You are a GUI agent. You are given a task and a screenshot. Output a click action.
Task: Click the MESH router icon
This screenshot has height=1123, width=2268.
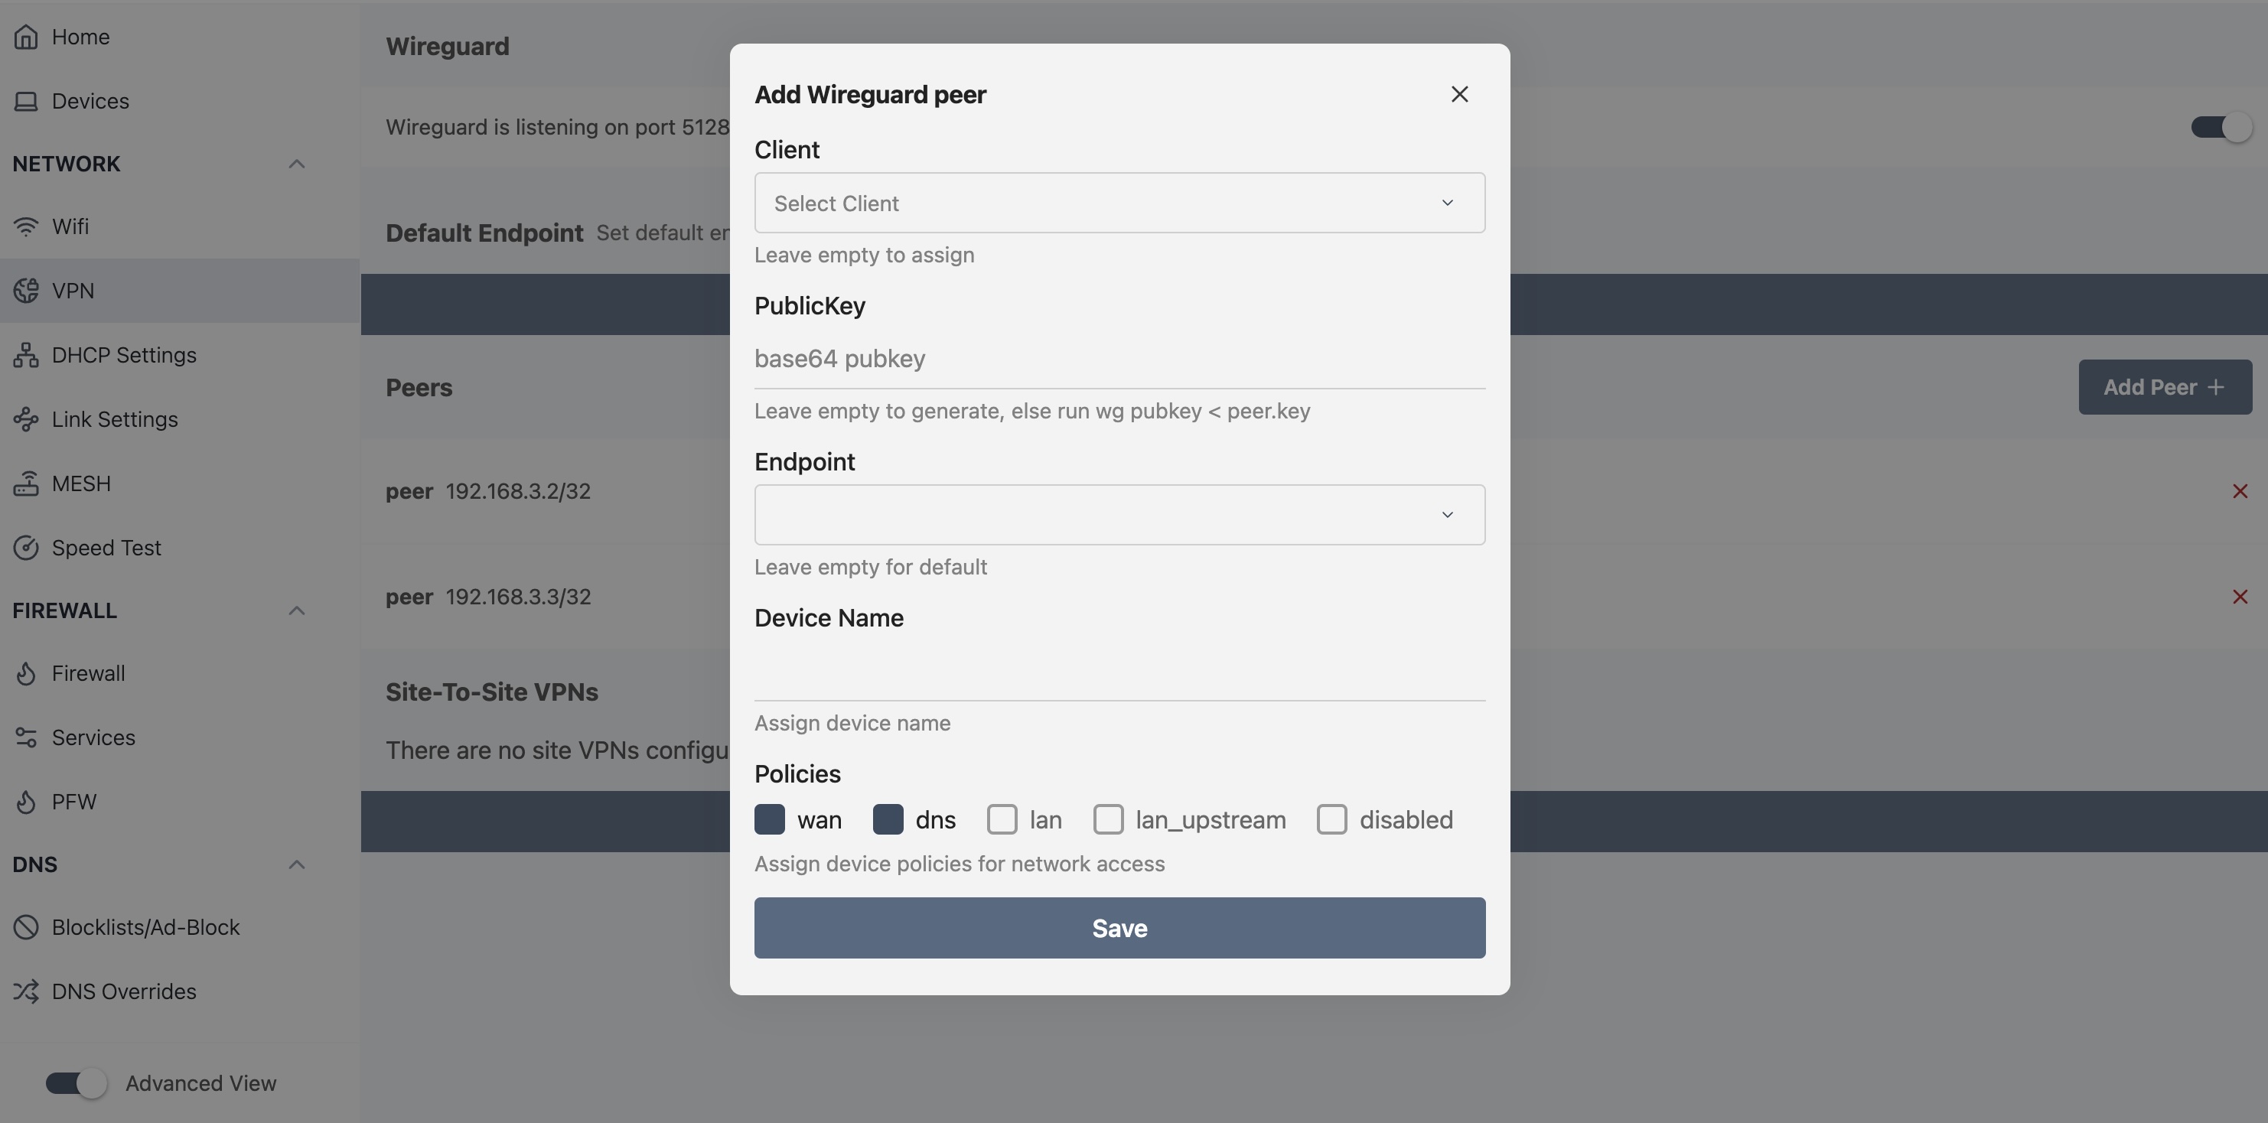click(x=27, y=483)
